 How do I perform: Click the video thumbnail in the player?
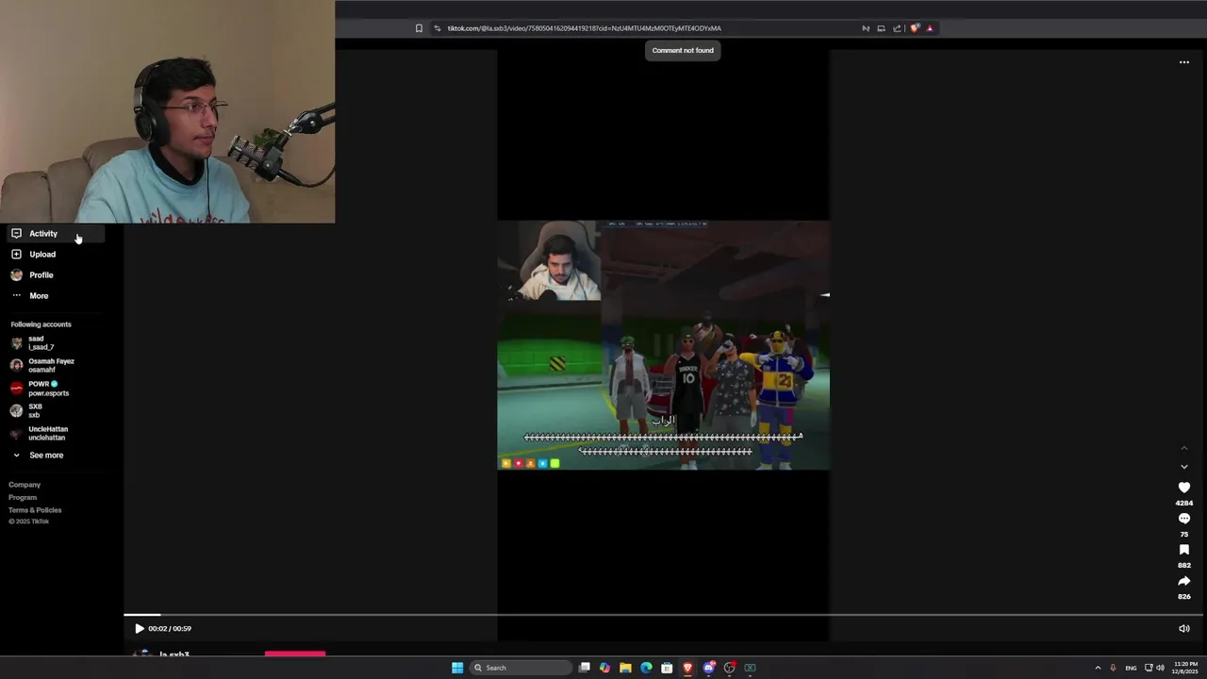(664, 345)
